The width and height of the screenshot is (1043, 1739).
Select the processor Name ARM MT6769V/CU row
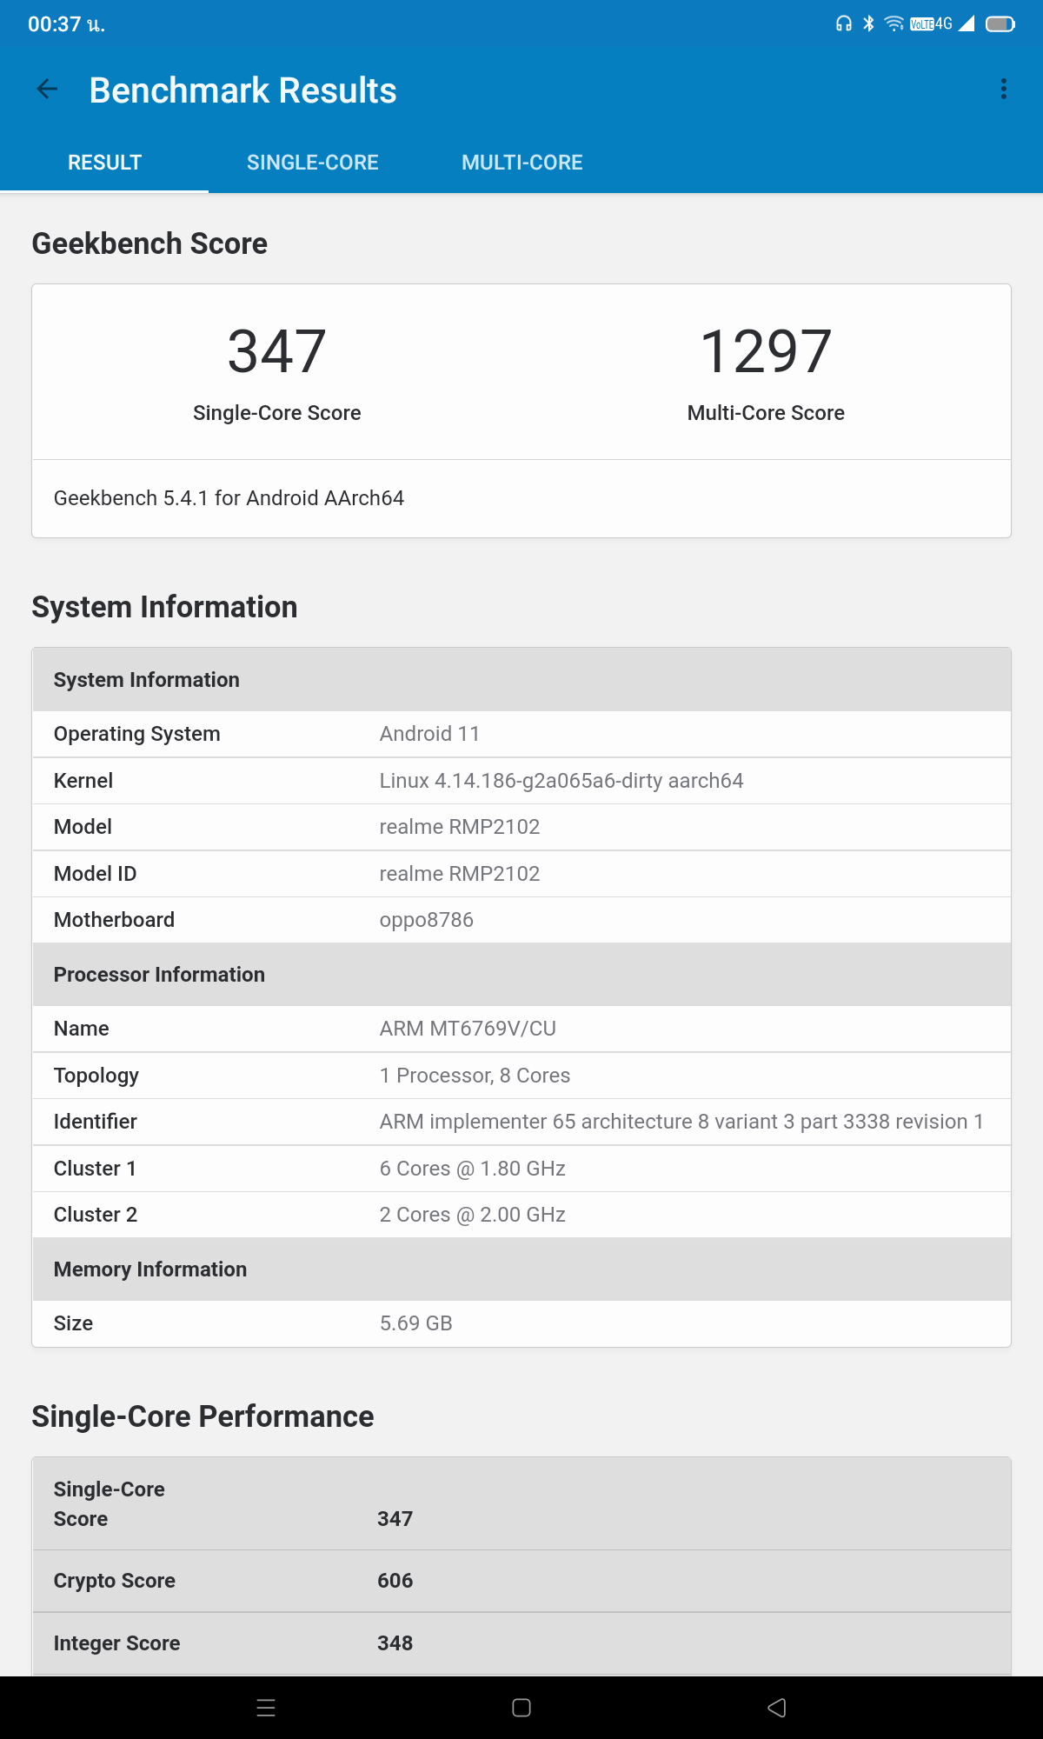(x=521, y=1029)
